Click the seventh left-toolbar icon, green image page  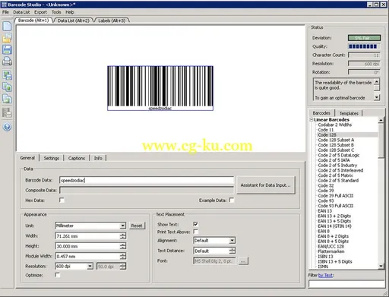7,99
